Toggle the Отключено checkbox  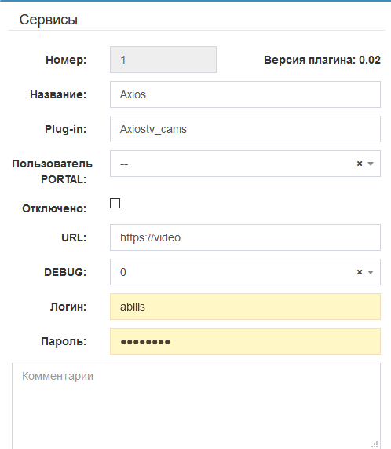pyautogui.click(x=115, y=204)
